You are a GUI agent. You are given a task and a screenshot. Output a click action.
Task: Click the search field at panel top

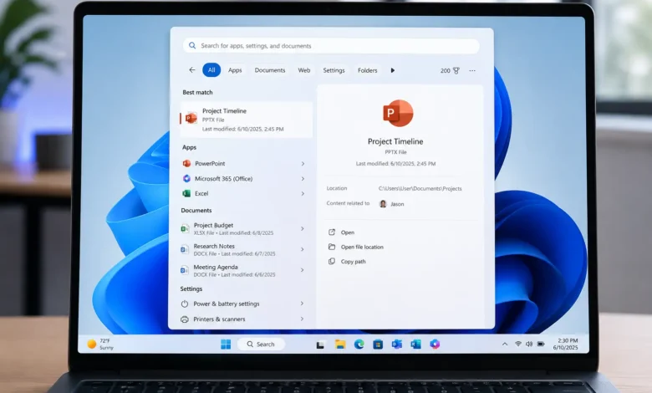coord(331,46)
